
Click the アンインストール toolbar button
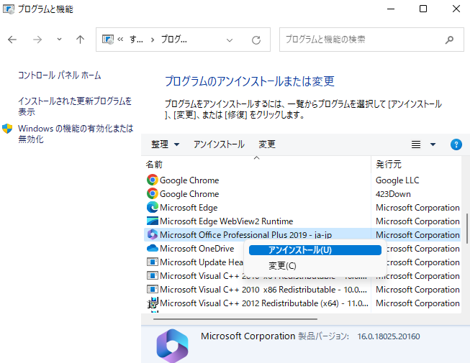[219, 144]
